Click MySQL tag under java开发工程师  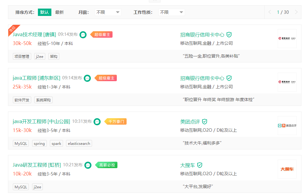coord(21,143)
